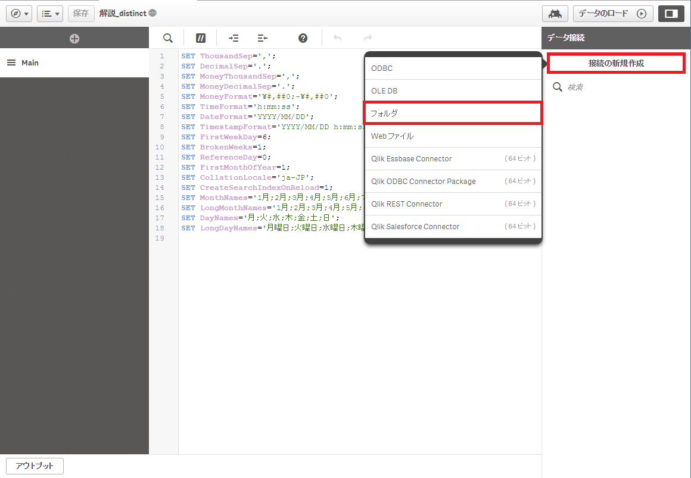
Task: Click the Main section drag handle
Action: click(x=11, y=63)
